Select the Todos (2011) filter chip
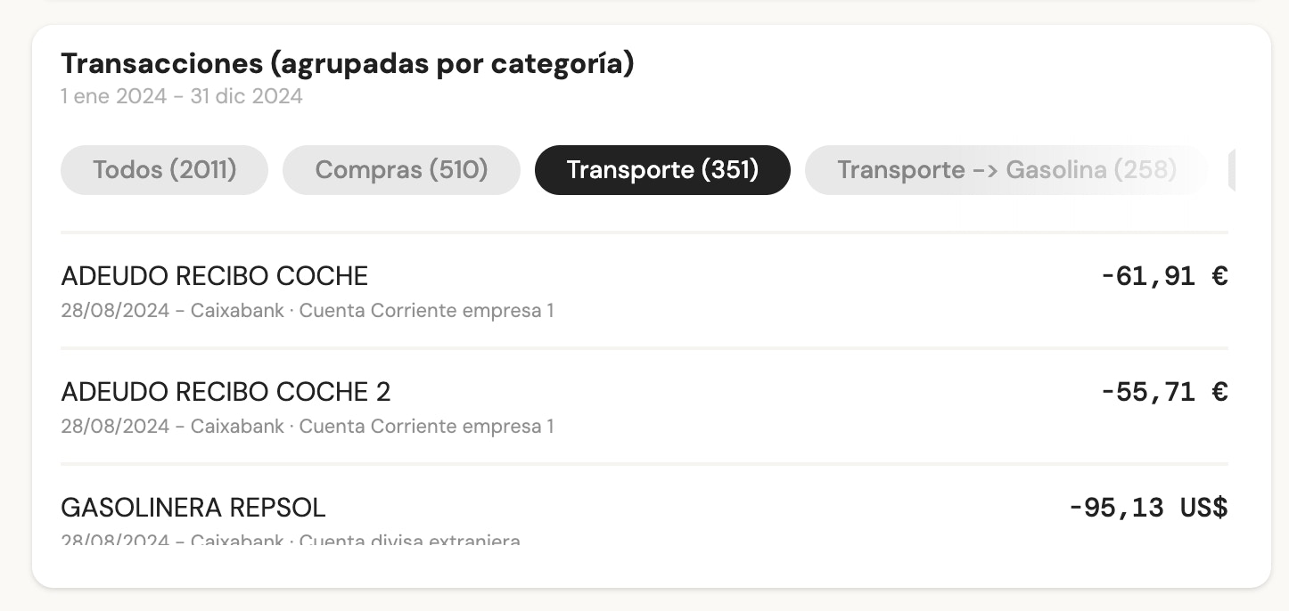This screenshot has height=611, width=1289. [164, 169]
